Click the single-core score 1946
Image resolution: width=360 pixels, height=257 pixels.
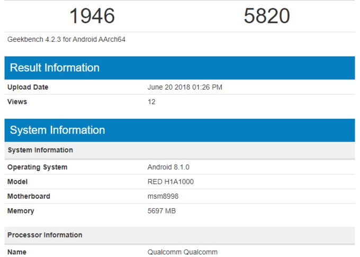click(92, 16)
